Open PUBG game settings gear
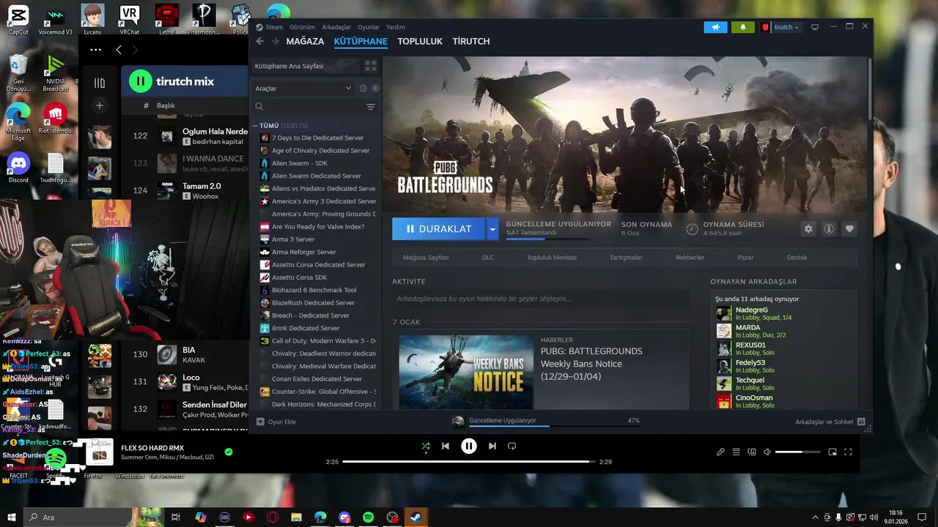938x527 pixels. point(808,229)
